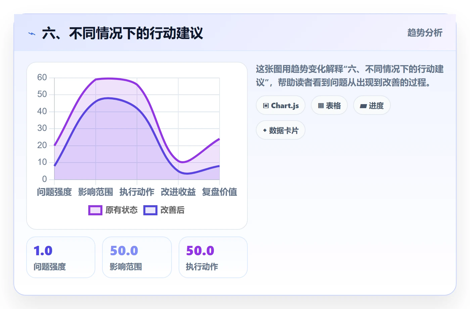Click the 影响范围 x-axis label on the chart
470x309 pixels.
[x=96, y=192]
